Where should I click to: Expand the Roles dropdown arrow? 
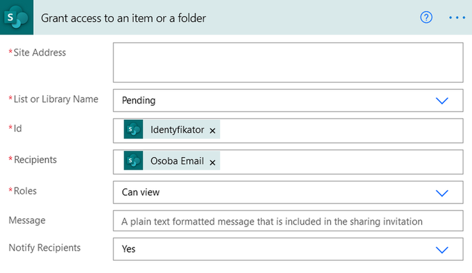[441, 192]
